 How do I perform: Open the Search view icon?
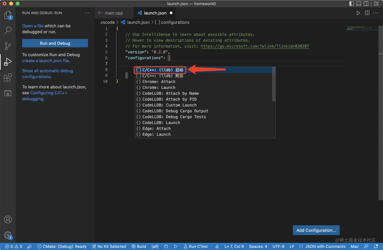(8, 30)
